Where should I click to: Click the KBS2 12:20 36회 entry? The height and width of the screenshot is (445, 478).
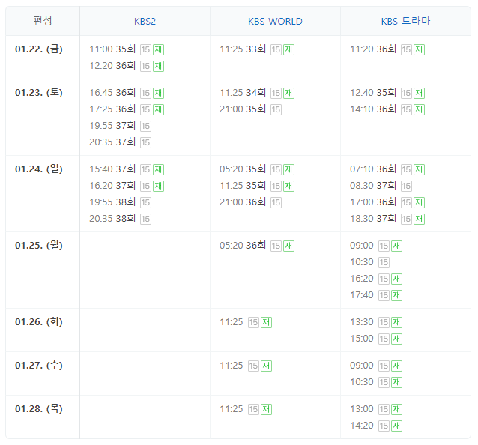[x=112, y=65]
